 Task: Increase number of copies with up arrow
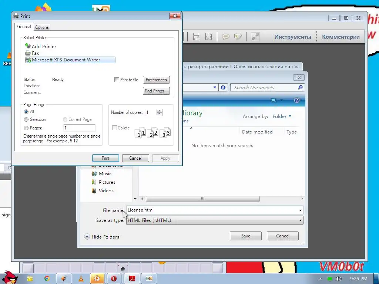click(x=159, y=111)
